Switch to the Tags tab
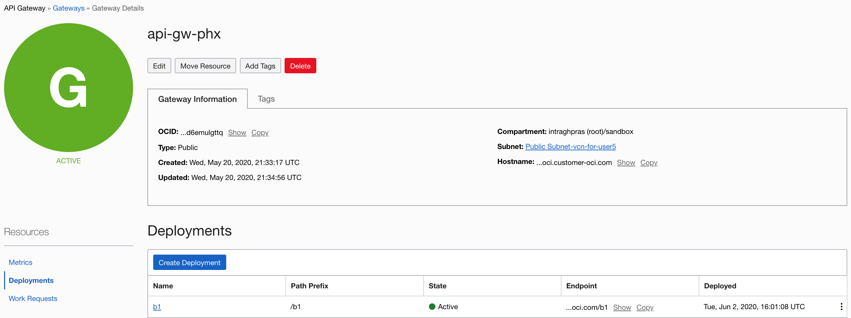Viewport: 851px width, 318px height. pos(266,99)
